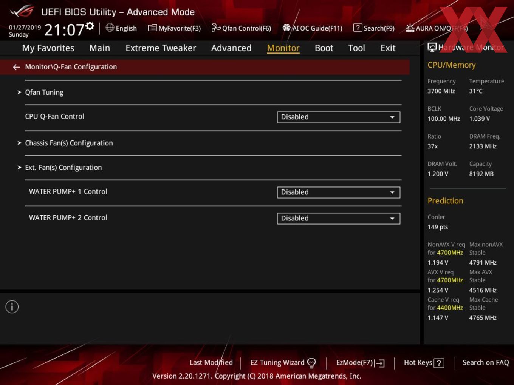This screenshot has width=514, height=385.
Task: Click the 01/27/2019 date text
Action: tap(25, 28)
